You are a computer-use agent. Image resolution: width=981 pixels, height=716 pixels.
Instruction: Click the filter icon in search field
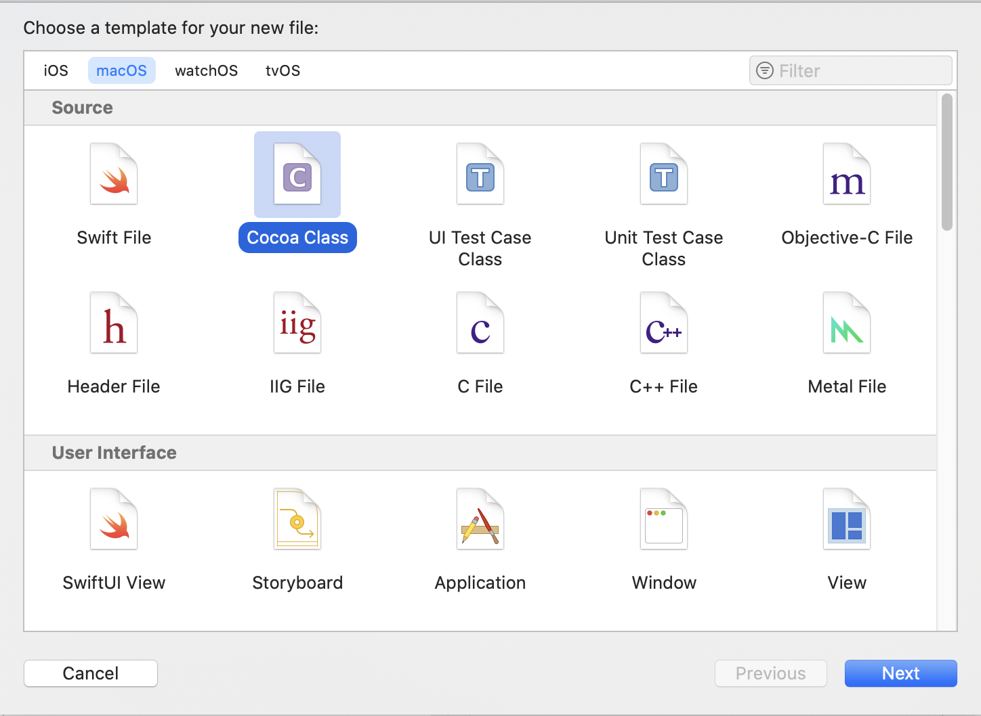pos(765,70)
